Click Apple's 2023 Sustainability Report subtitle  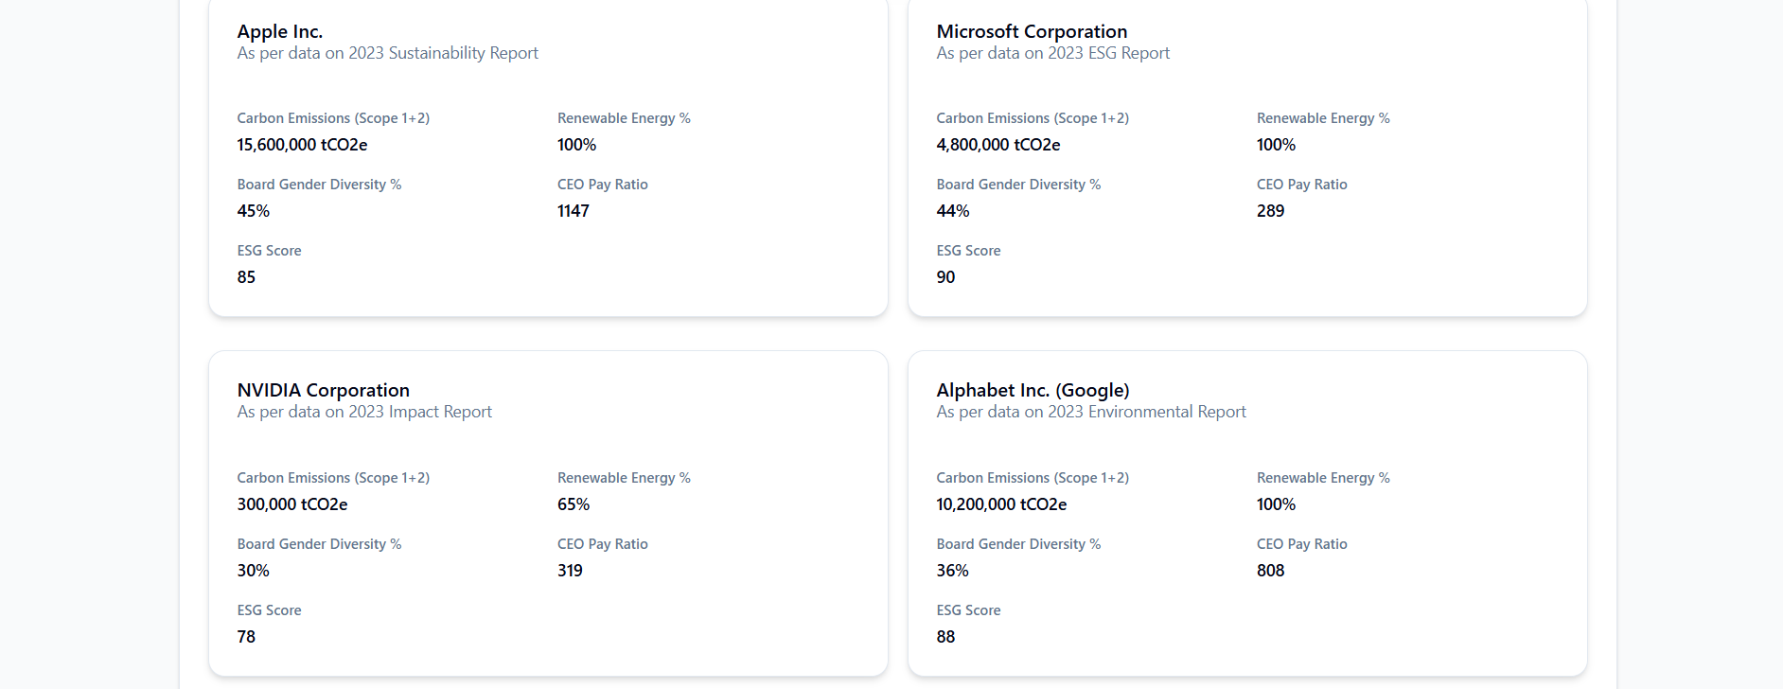(387, 53)
